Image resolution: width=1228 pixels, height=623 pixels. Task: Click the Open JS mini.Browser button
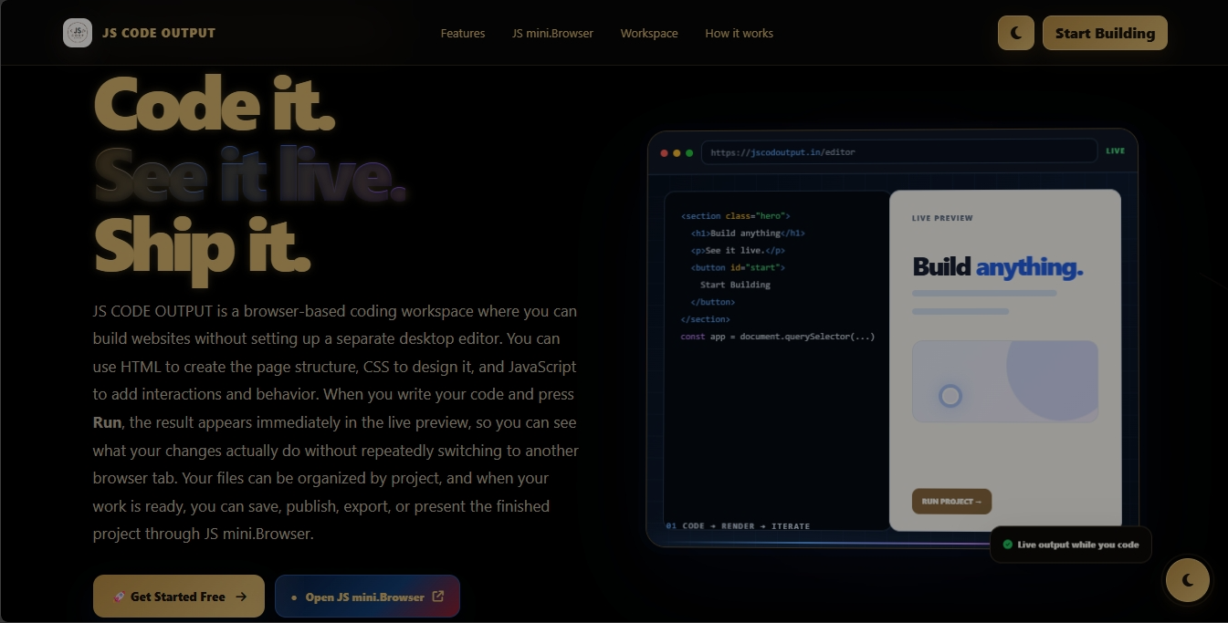pyautogui.click(x=367, y=597)
